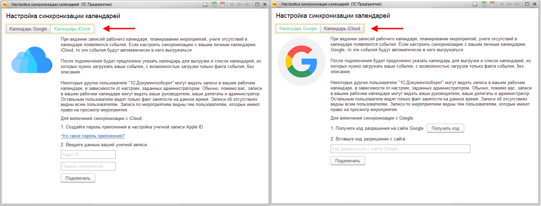Viewport: 541px width, 206px height.
Task: Click the printer icon in the left window
Action: point(205,4)
